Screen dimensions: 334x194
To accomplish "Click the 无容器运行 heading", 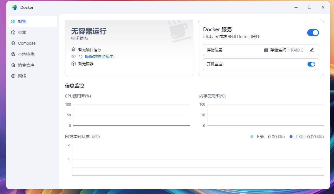I will pos(89,31).
